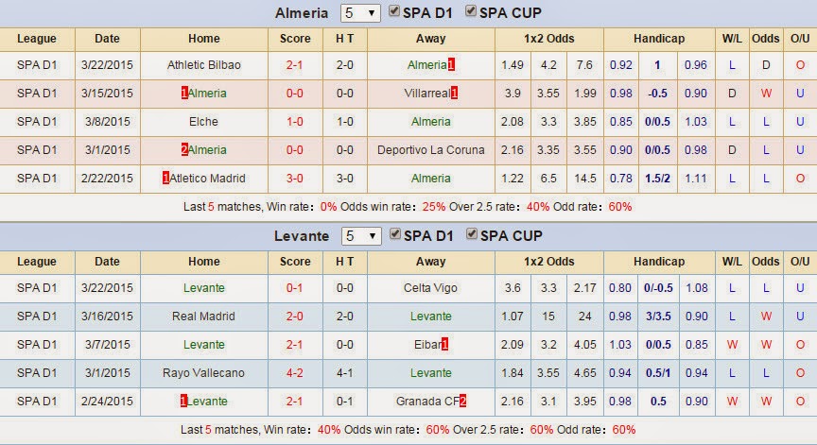Click the 2-1 score for Athletic Bilbao match
817x445 pixels.
point(294,65)
